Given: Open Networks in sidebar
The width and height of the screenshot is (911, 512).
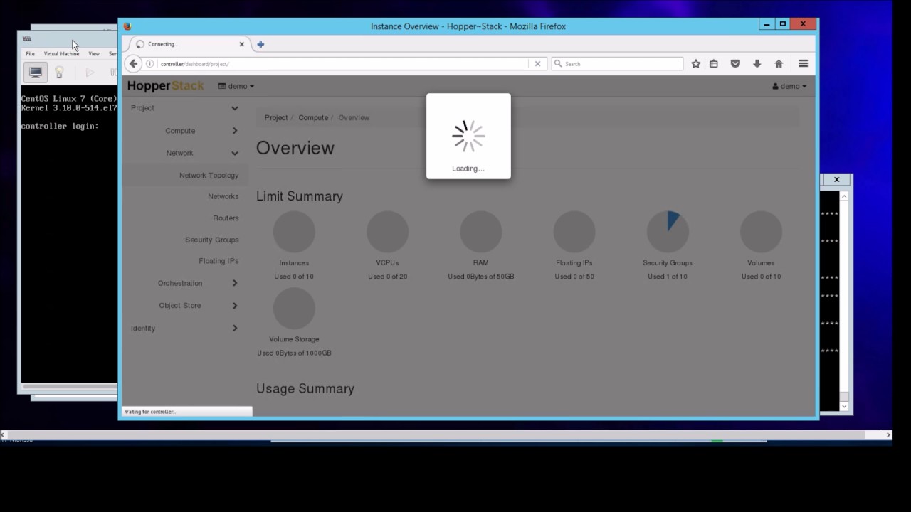Looking at the screenshot, I should pos(223,196).
